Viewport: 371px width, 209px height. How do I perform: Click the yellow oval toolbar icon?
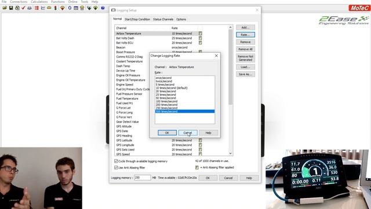(x=49, y=8)
